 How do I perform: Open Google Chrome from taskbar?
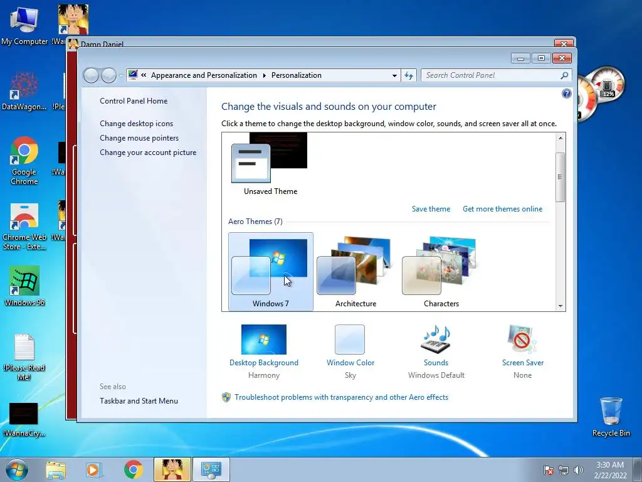tap(133, 469)
